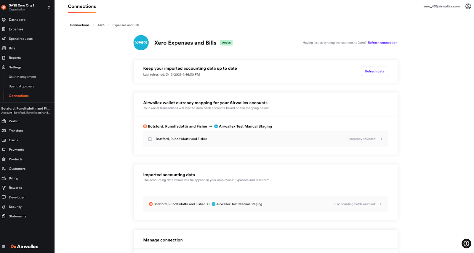Click the Bills sidebar icon
Screen dimensions: 474x253
4,48
